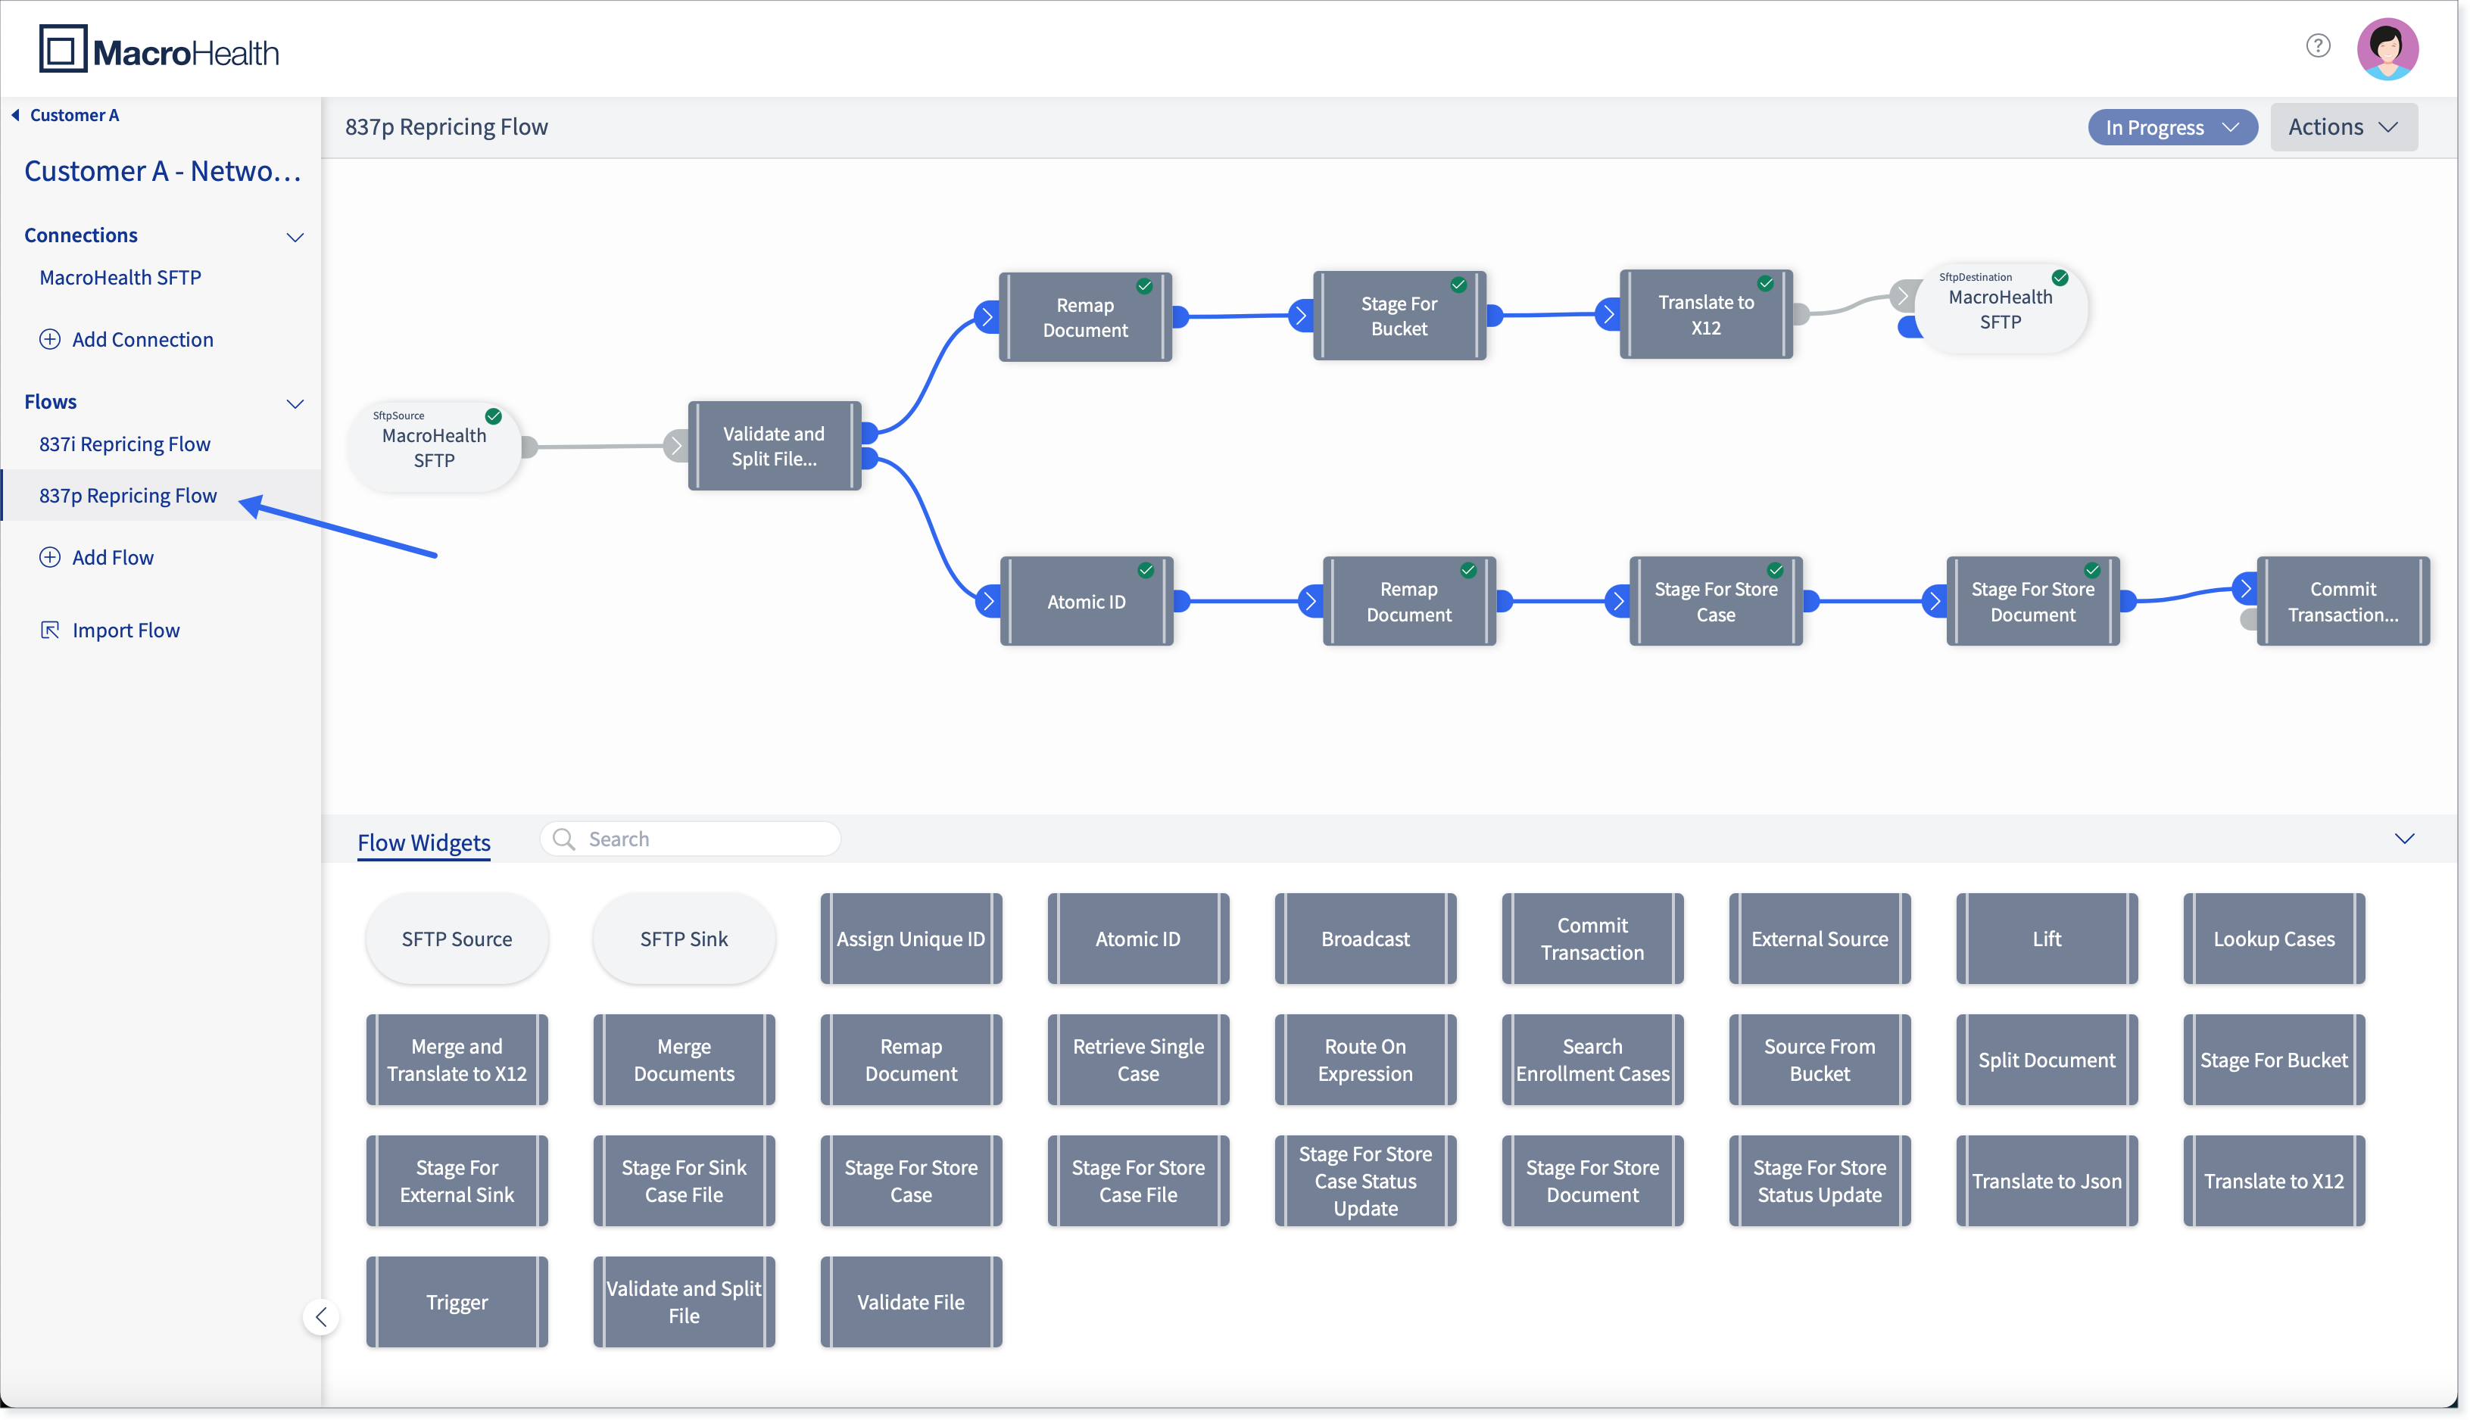Click the input port of the Atomic ID node
Viewport: 2470px width, 1420px height.
[x=987, y=601]
